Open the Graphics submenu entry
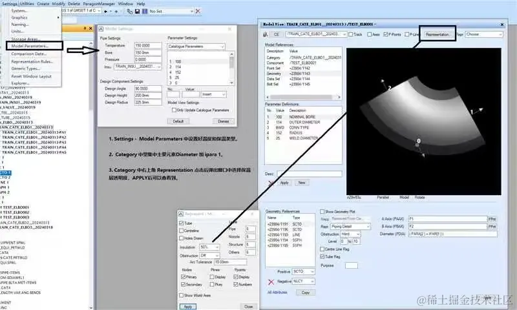 coord(19,17)
